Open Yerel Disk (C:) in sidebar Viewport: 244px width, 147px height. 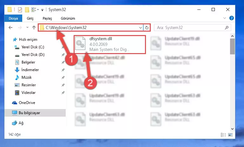tap(33, 47)
